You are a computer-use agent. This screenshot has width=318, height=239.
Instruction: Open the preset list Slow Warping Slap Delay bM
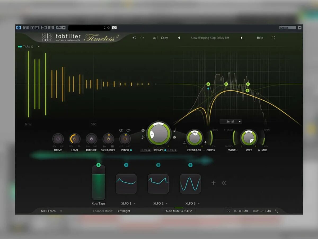click(210, 38)
